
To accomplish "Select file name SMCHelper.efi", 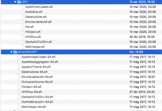I will (x=35, y=47).
